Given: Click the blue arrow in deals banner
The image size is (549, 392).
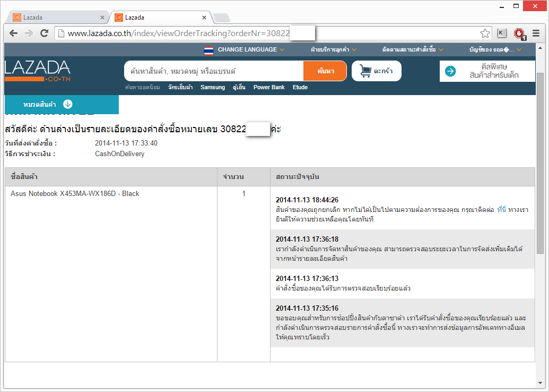Looking at the screenshot, I should pos(450,71).
